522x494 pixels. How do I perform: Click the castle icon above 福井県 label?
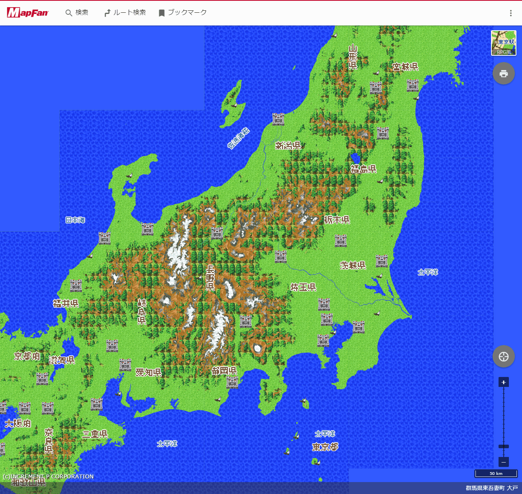(x=76, y=285)
